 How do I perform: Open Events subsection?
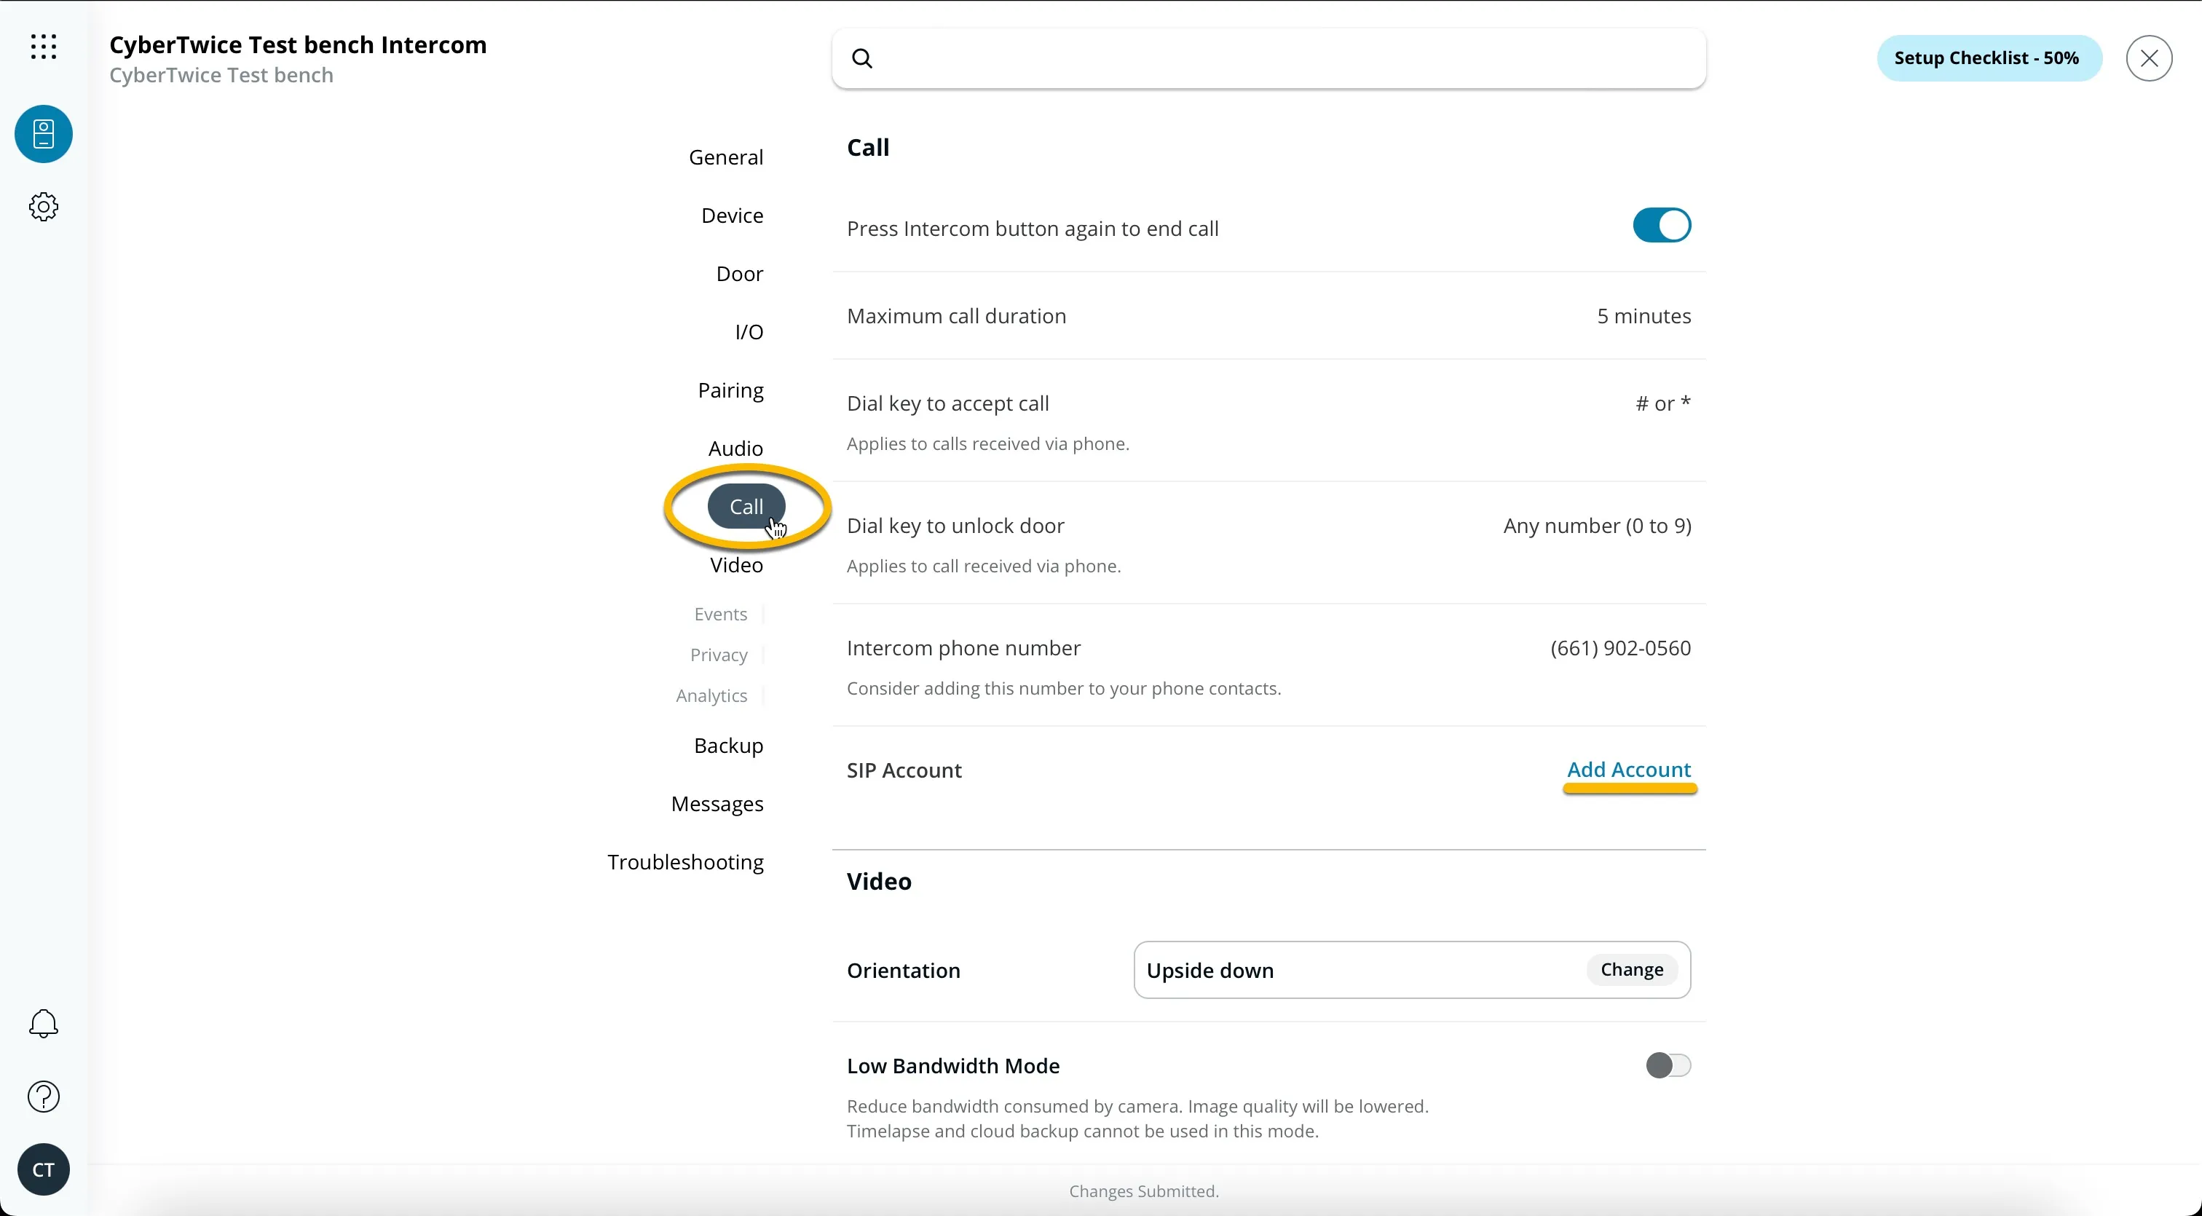pyautogui.click(x=721, y=615)
